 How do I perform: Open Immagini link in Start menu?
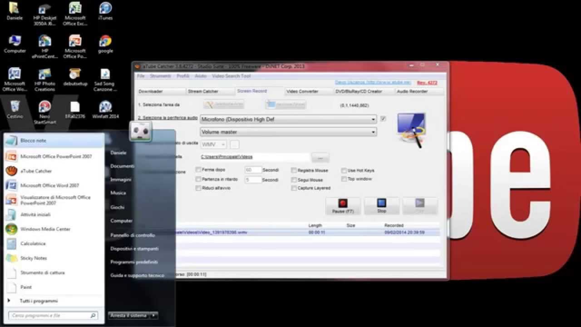121,180
